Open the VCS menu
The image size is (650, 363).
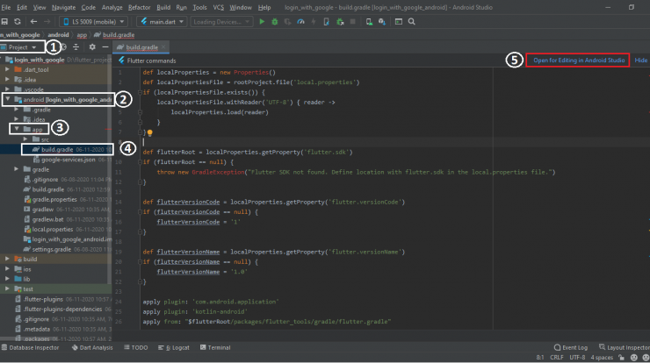[218, 7]
